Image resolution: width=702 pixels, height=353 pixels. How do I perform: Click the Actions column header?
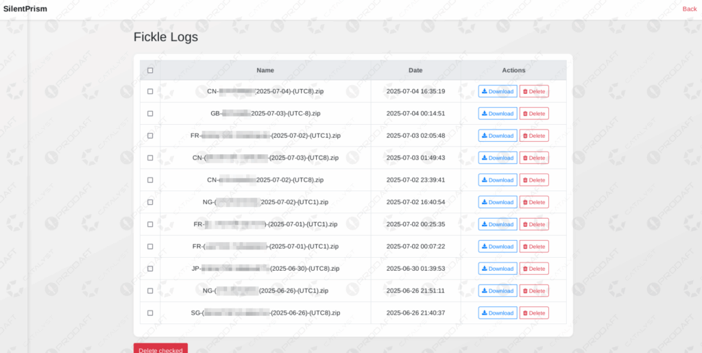[x=513, y=70]
